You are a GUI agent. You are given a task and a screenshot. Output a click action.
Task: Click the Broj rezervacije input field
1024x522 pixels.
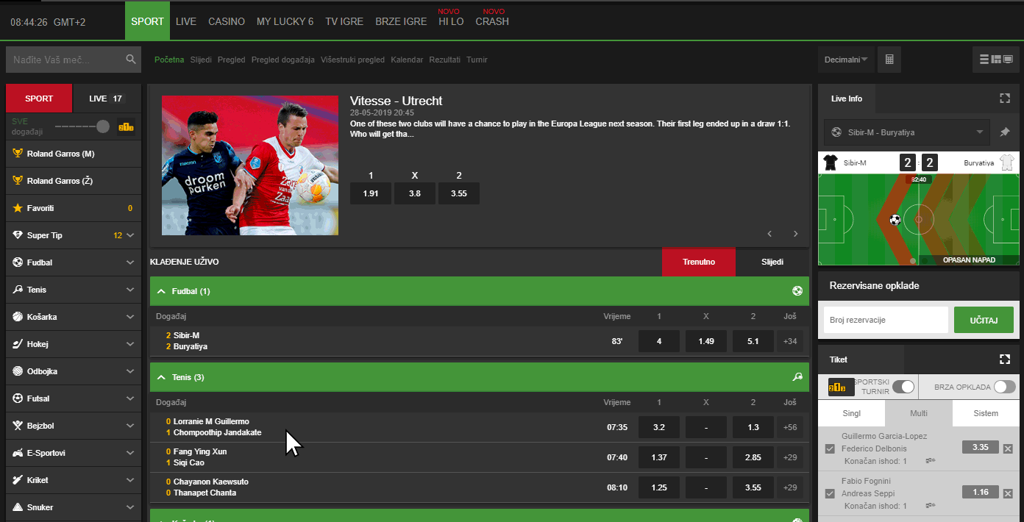click(x=886, y=320)
